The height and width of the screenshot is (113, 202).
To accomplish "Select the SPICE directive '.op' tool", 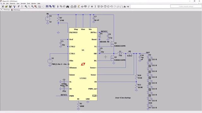I will 128,6.
